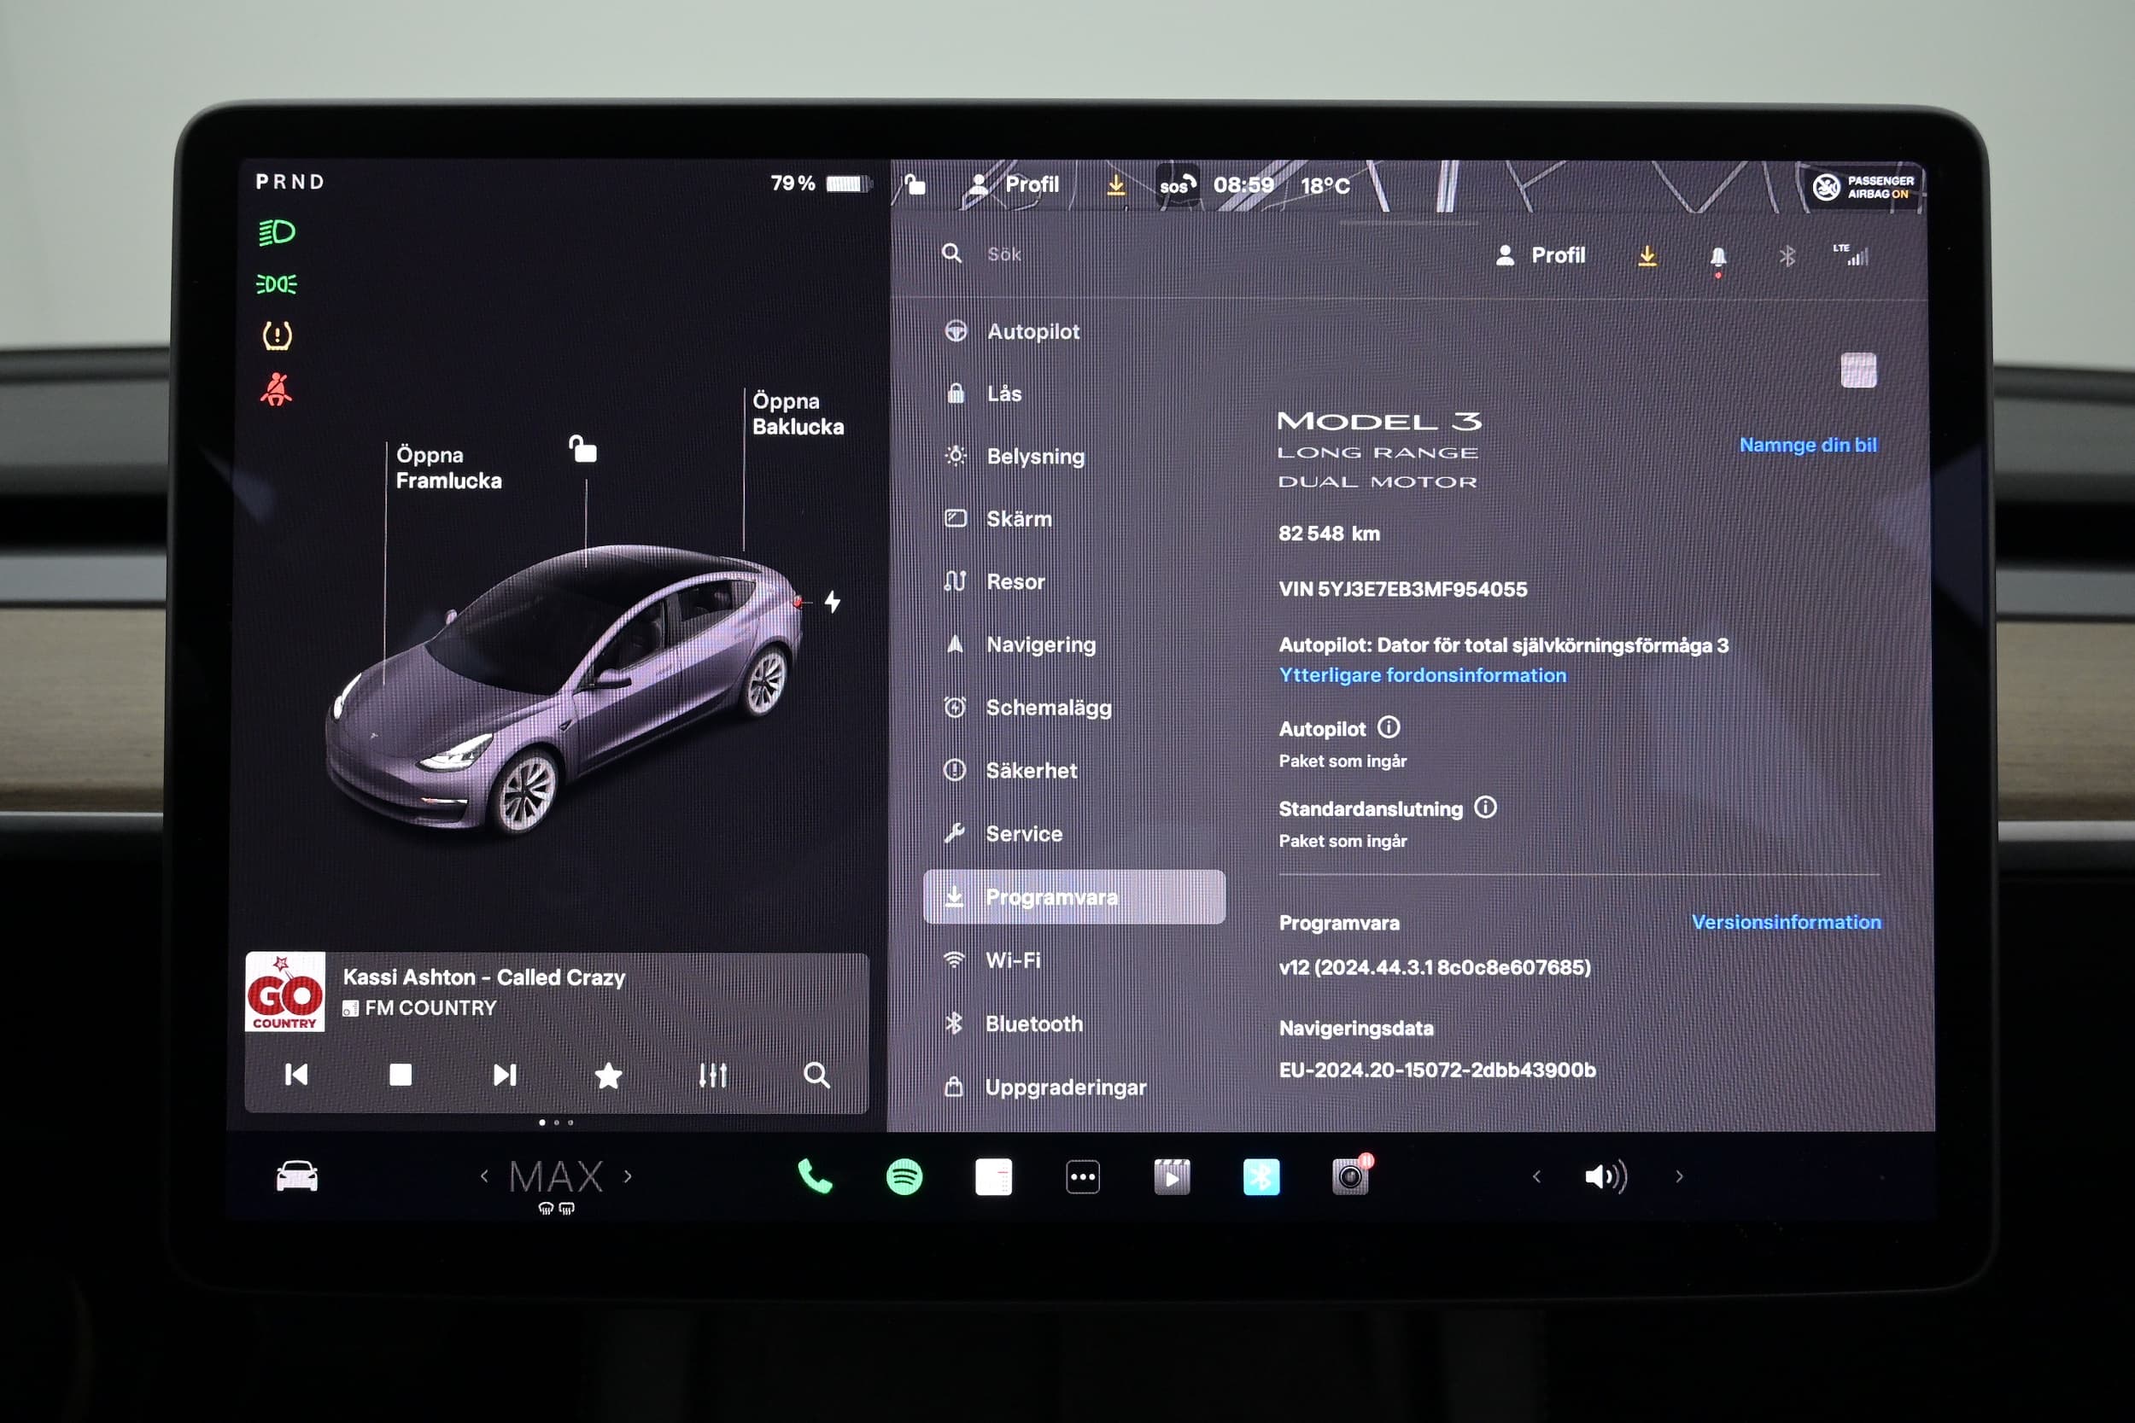Tap the unlocked padlock in the status bar

(915, 184)
